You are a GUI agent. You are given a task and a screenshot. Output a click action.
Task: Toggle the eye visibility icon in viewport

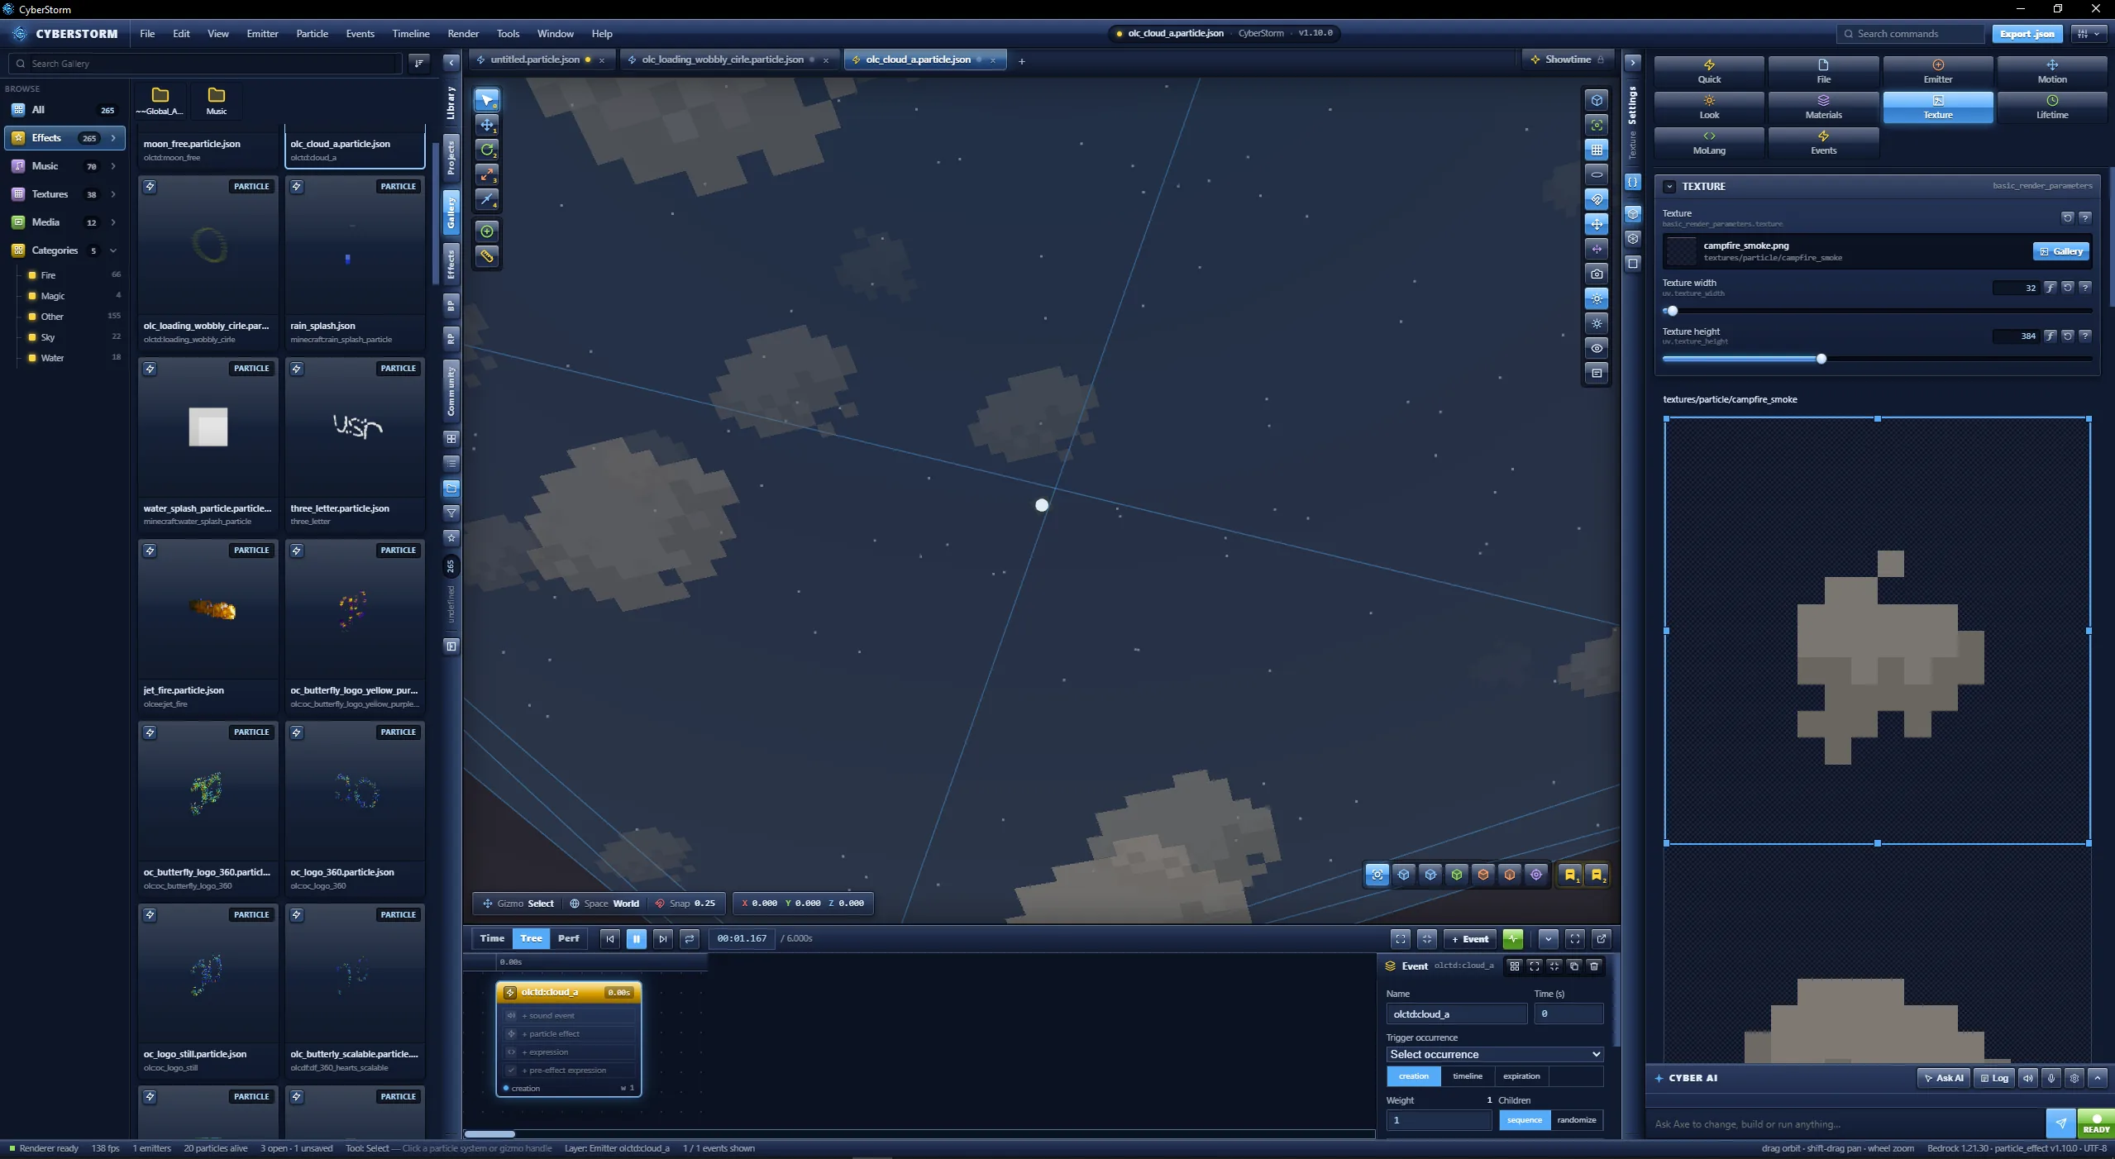1597,348
